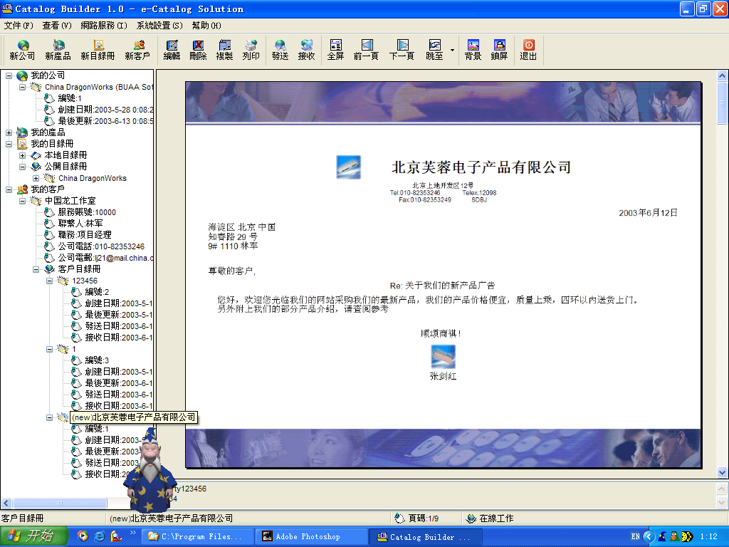This screenshot has width=729, height=547.
Task: Select the 編號:3 tree row
Action: pos(97,360)
